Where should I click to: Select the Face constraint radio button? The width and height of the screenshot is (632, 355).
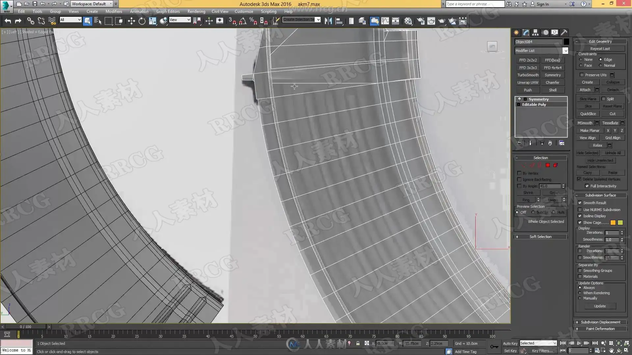click(x=581, y=65)
